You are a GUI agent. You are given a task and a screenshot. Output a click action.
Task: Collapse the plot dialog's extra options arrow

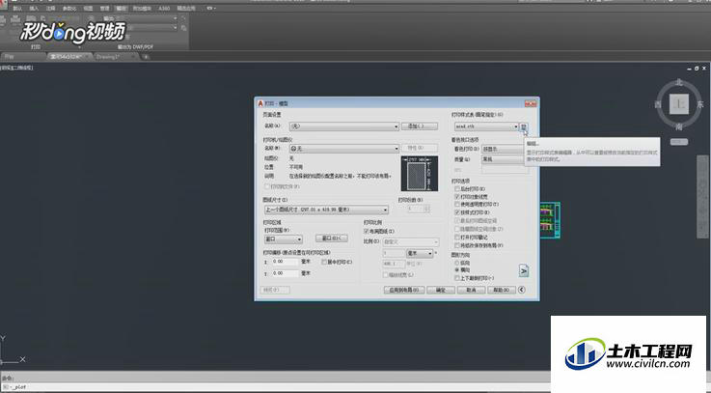(522, 290)
